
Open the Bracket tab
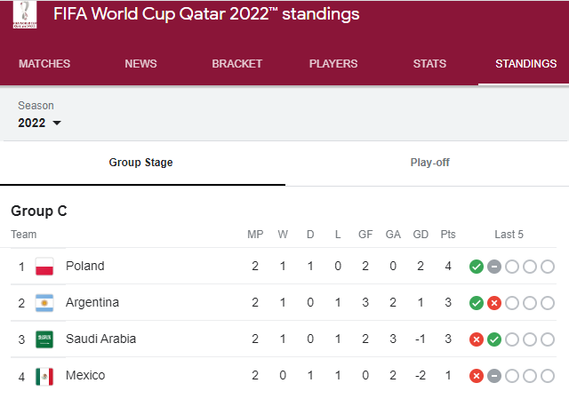pos(237,63)
